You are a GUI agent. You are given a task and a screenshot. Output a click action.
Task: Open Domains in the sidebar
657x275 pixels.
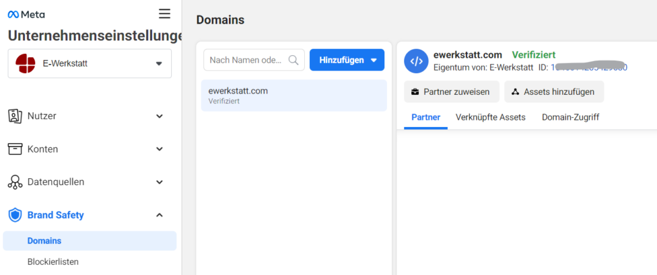tap(90, 240)
